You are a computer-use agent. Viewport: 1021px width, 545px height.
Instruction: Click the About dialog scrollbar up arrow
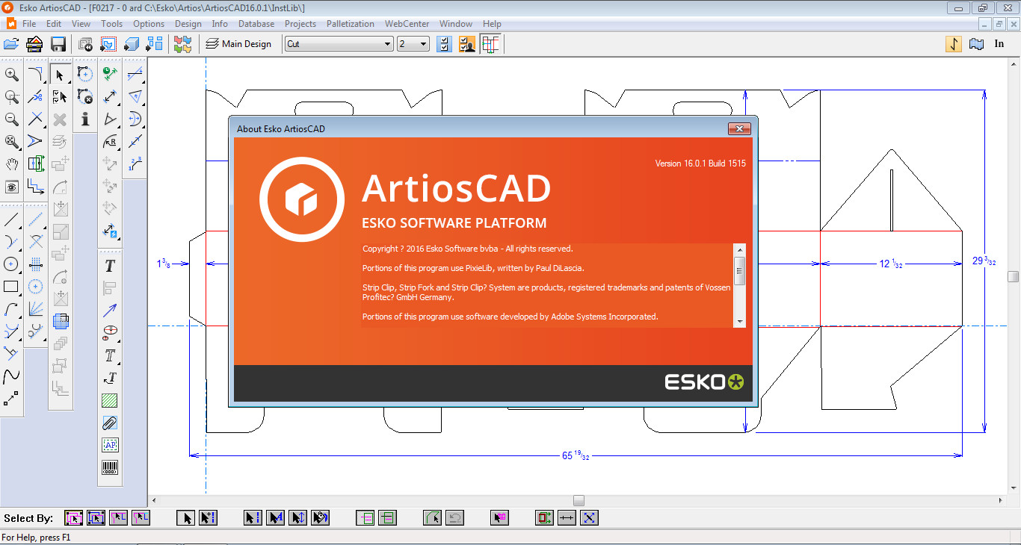point(740,249)
